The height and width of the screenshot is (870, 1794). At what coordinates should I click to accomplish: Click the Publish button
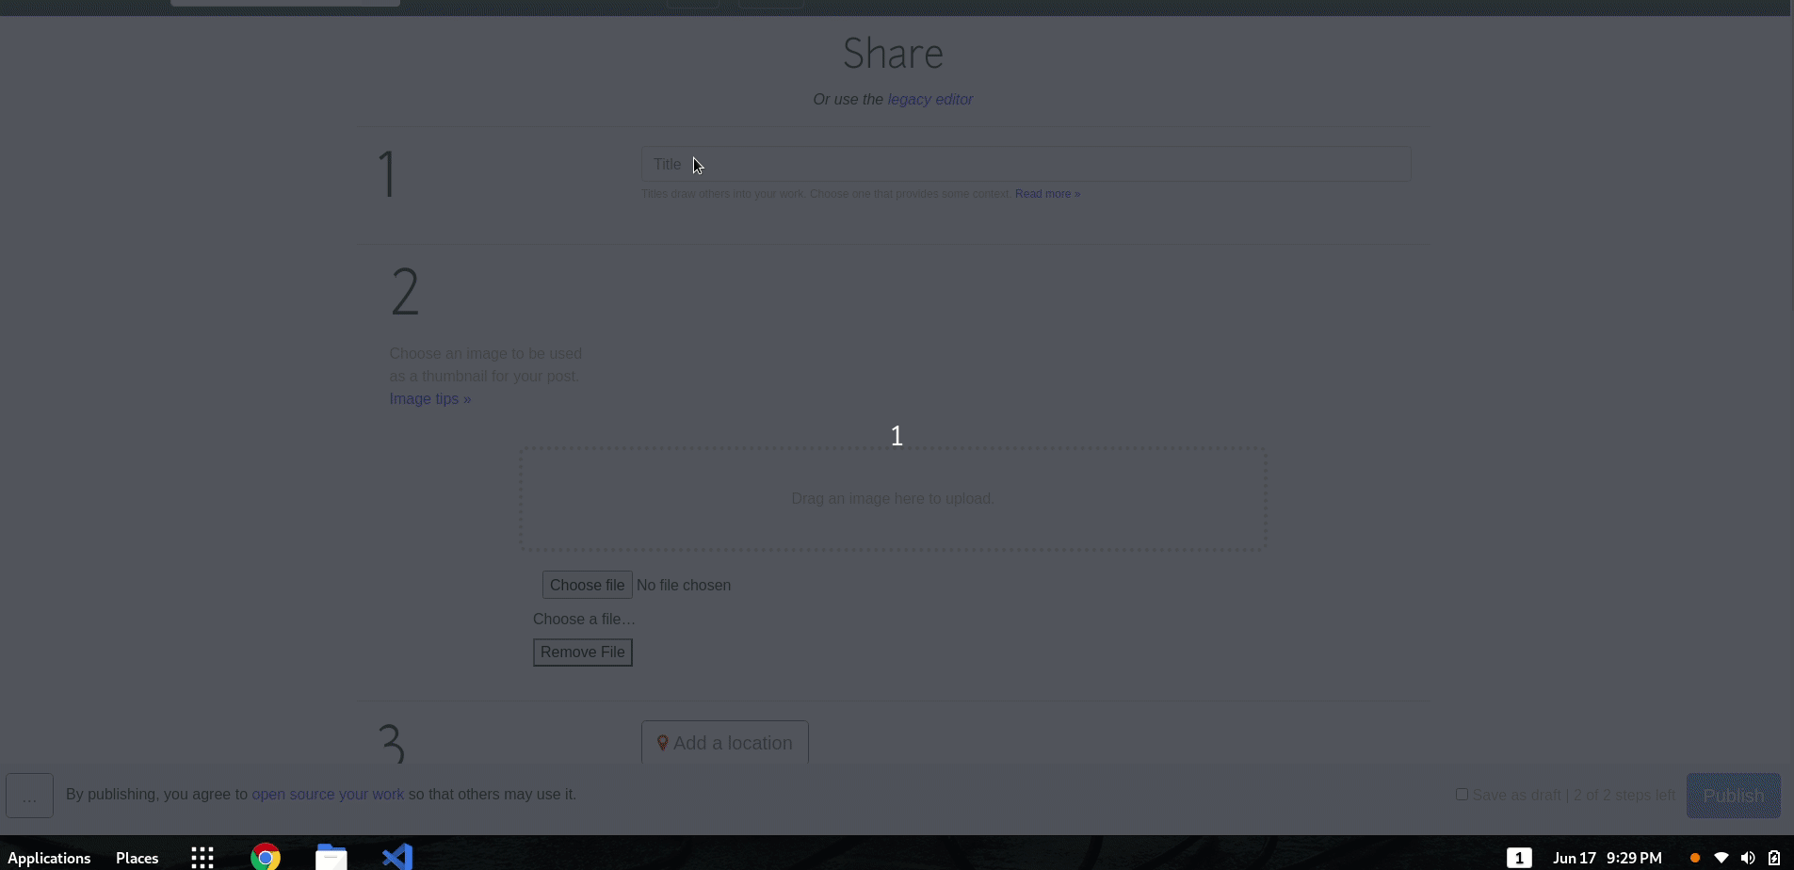coord(1734,796)
